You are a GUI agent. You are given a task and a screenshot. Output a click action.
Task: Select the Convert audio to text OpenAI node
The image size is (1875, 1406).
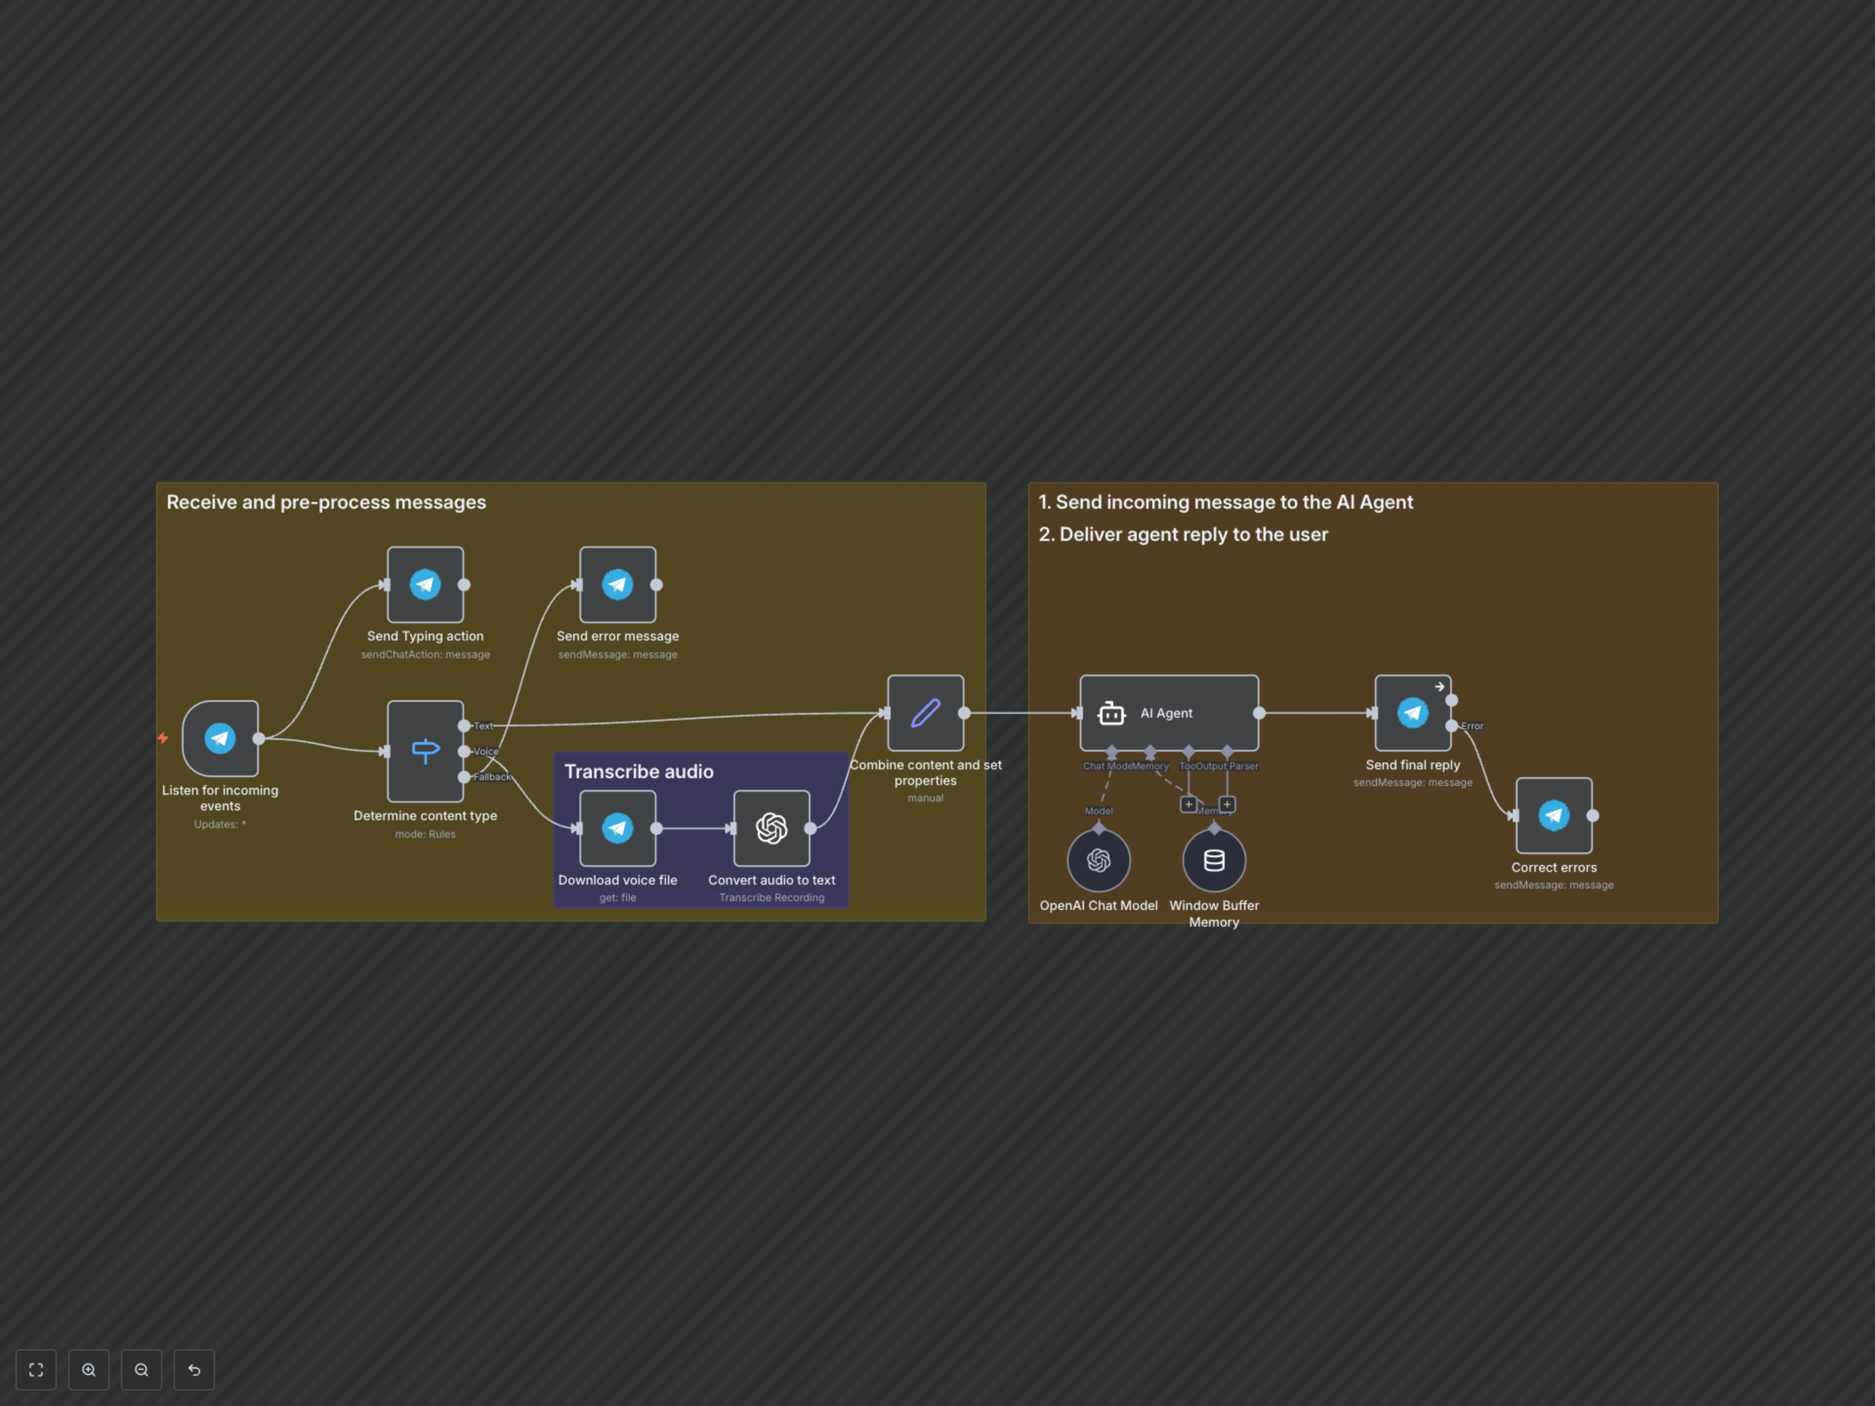(771, 828)
